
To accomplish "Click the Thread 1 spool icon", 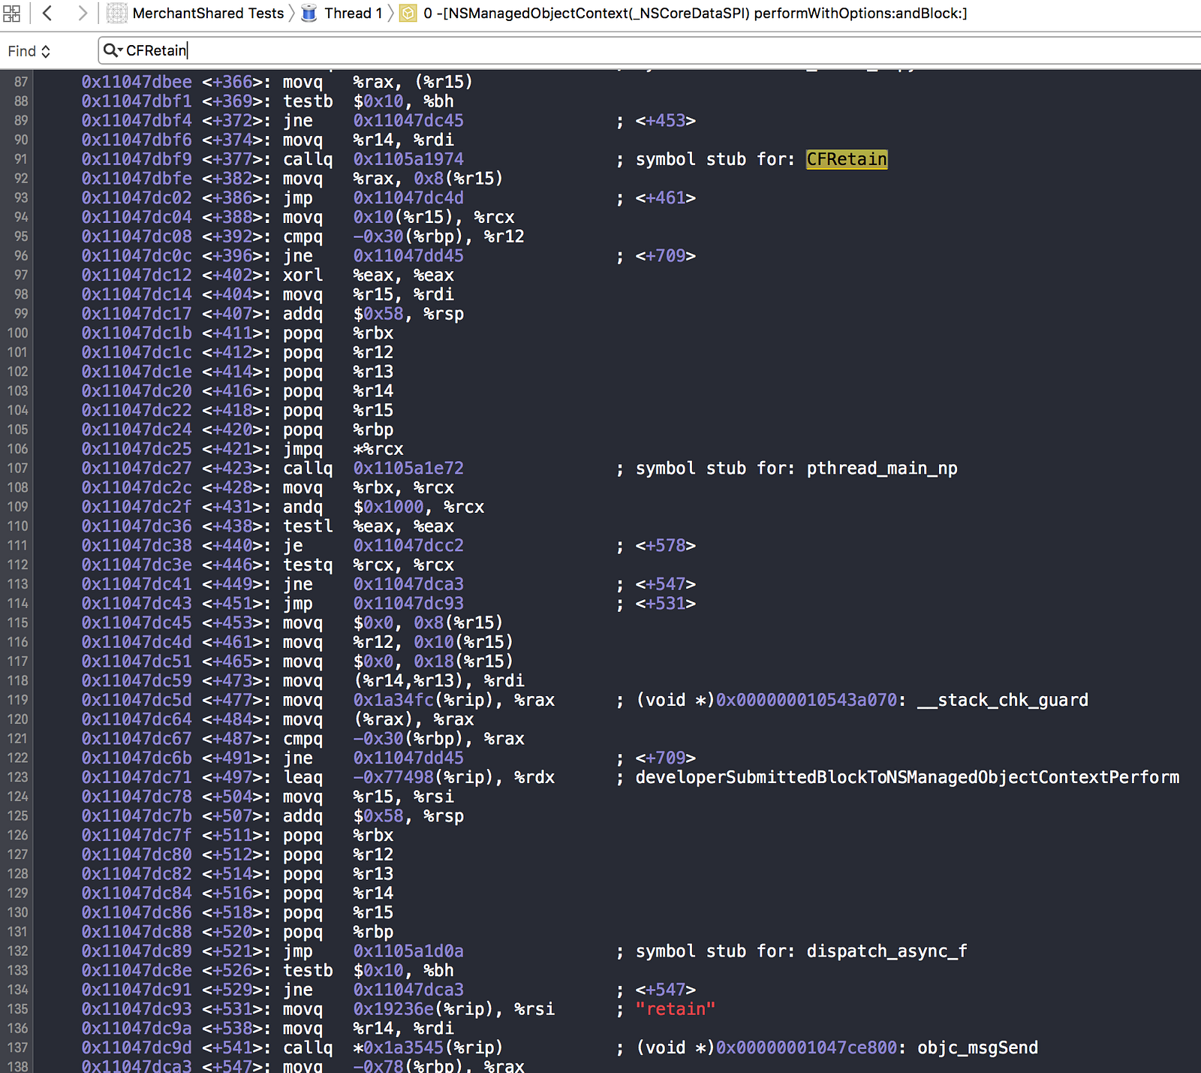I will [x=309, y=13].
